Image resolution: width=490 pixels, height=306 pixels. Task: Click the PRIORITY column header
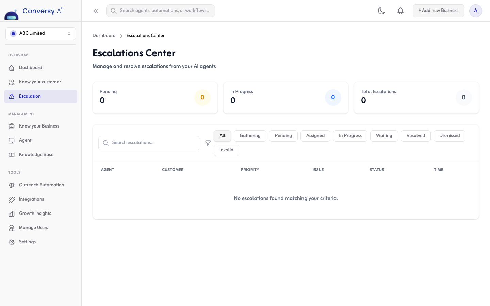250,170
